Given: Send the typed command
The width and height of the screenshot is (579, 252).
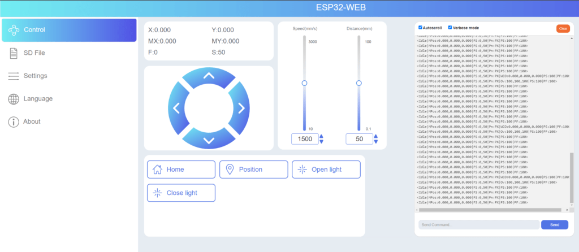Looking at the screenshot, I should (x=554, y=225).
